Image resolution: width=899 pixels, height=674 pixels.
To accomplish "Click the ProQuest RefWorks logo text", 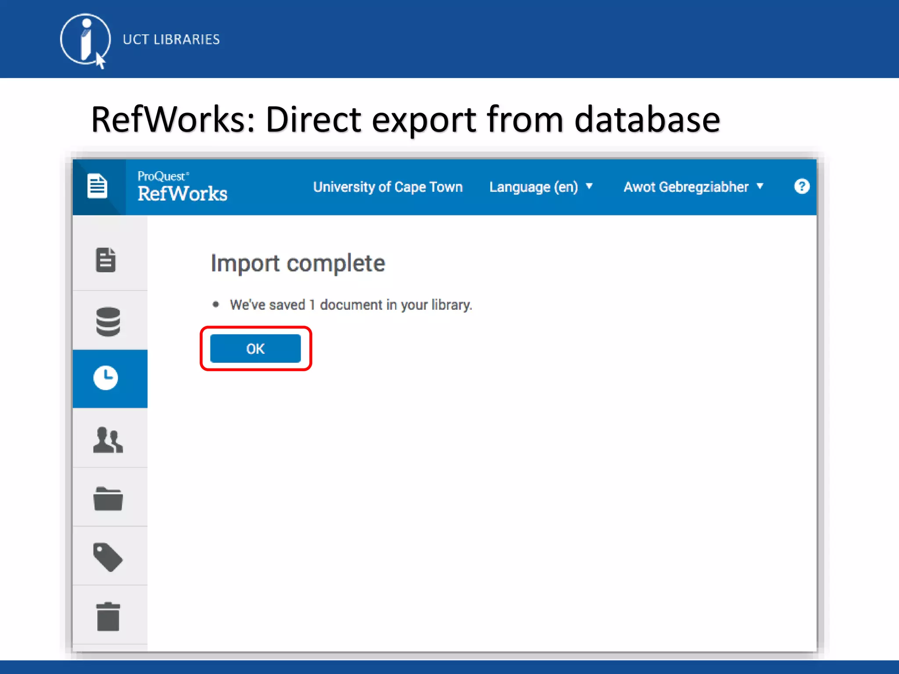I will 182,187.
